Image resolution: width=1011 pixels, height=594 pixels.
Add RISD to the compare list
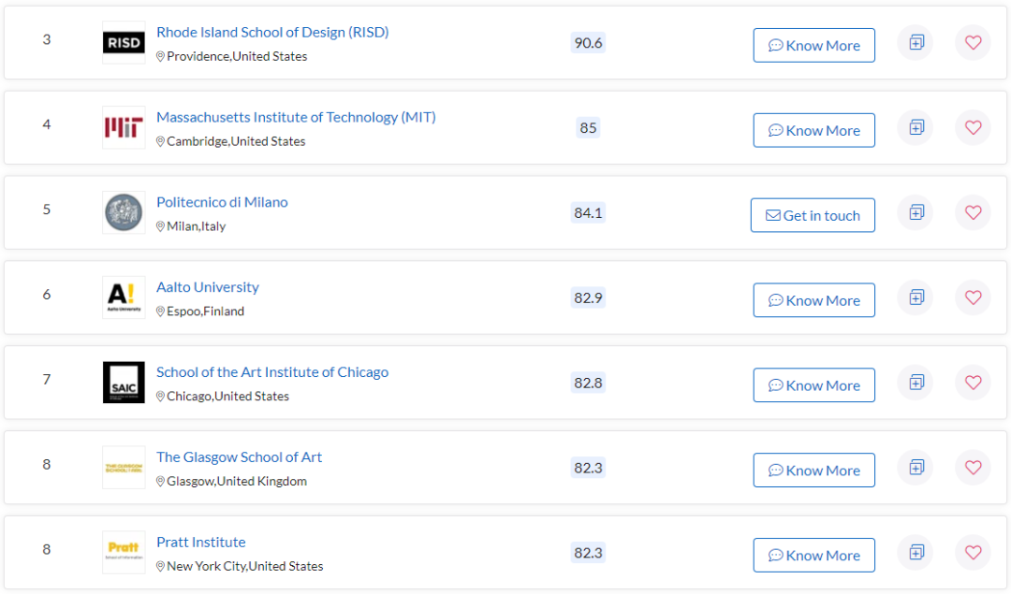pos(916,42)
